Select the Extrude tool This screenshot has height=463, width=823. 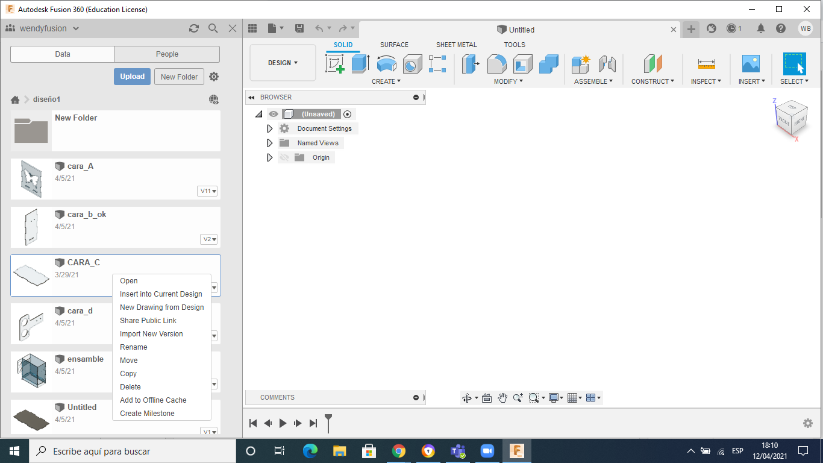pyautogui.click(x=360, y=64)
